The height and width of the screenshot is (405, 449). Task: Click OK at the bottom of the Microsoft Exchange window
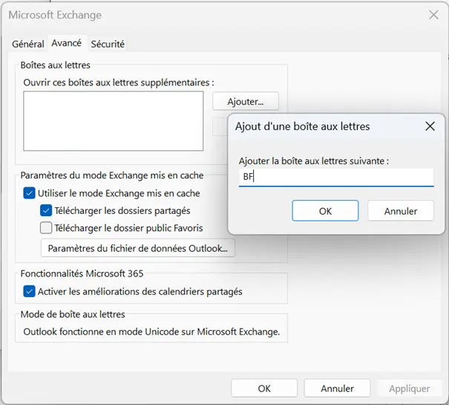[x=264, y=388]
